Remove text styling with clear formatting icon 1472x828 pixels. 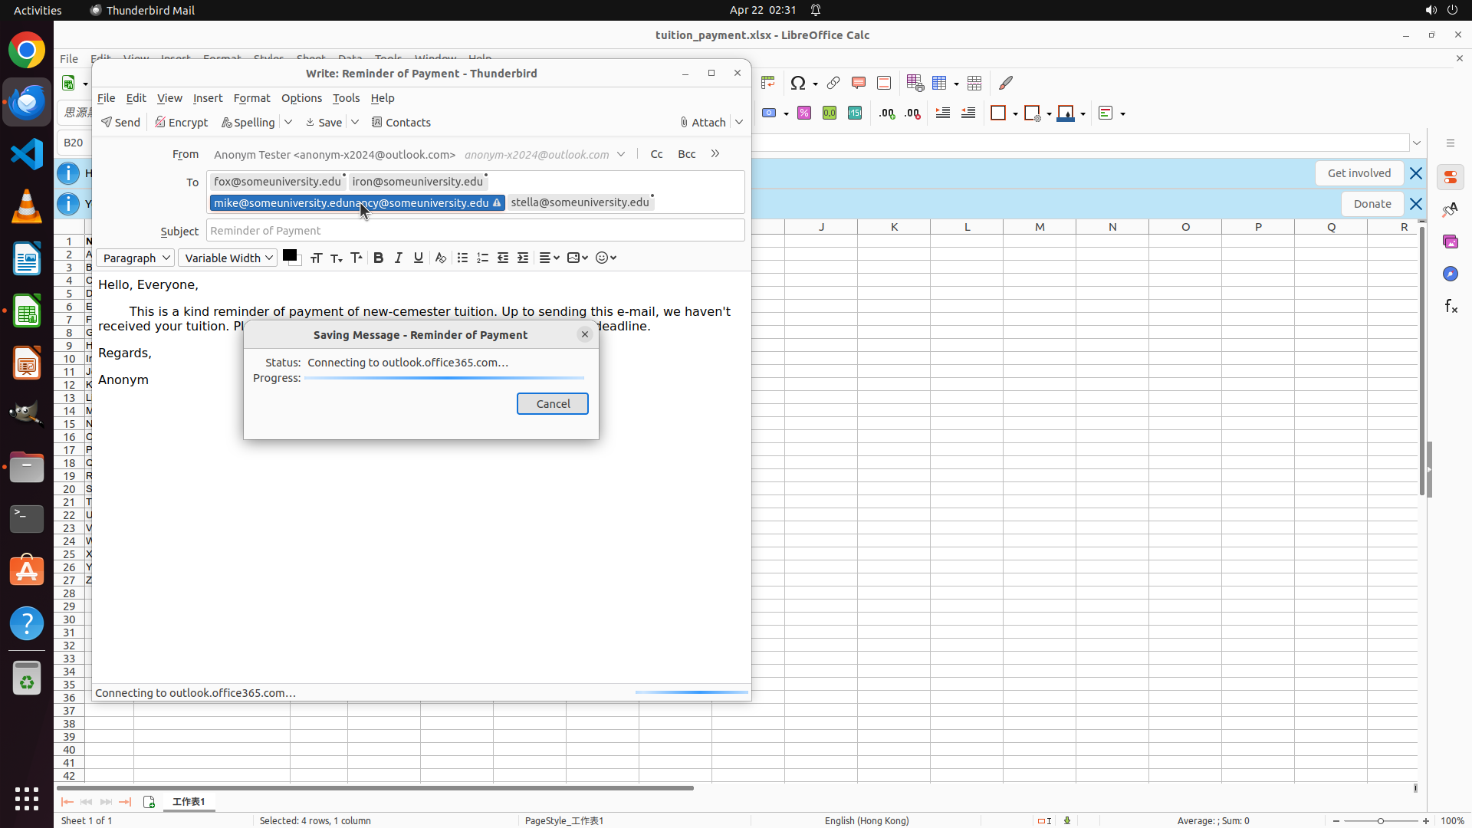440,258
